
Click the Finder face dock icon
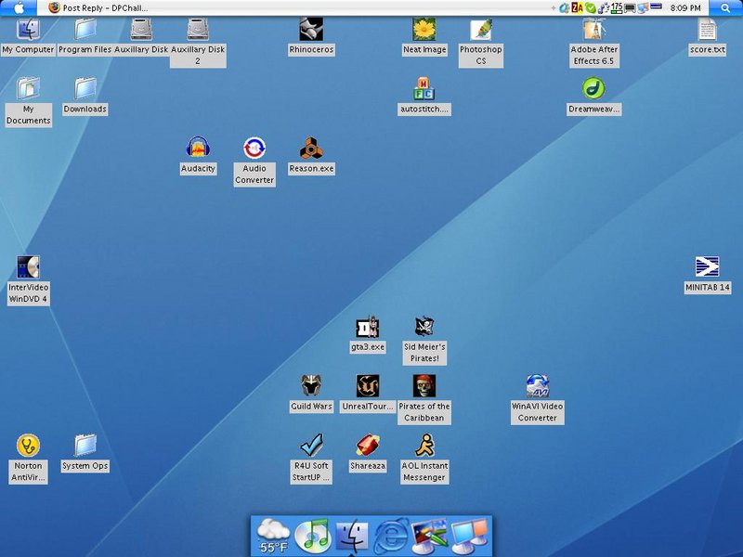tap(352, 538)
